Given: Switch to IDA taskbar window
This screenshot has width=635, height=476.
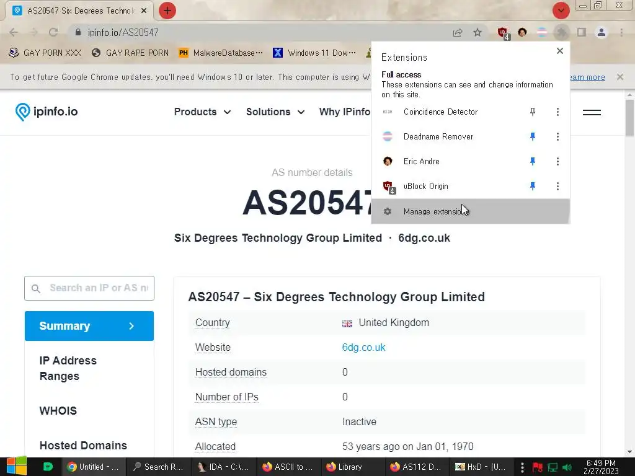Looking at the screenshot, I should click(223, 467).
